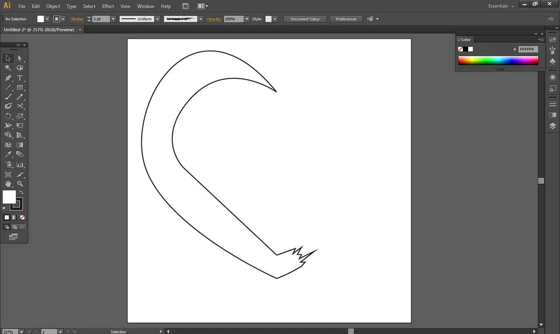
Task: Select the Selection tool (black arrow)
Action: coord(8,58)
